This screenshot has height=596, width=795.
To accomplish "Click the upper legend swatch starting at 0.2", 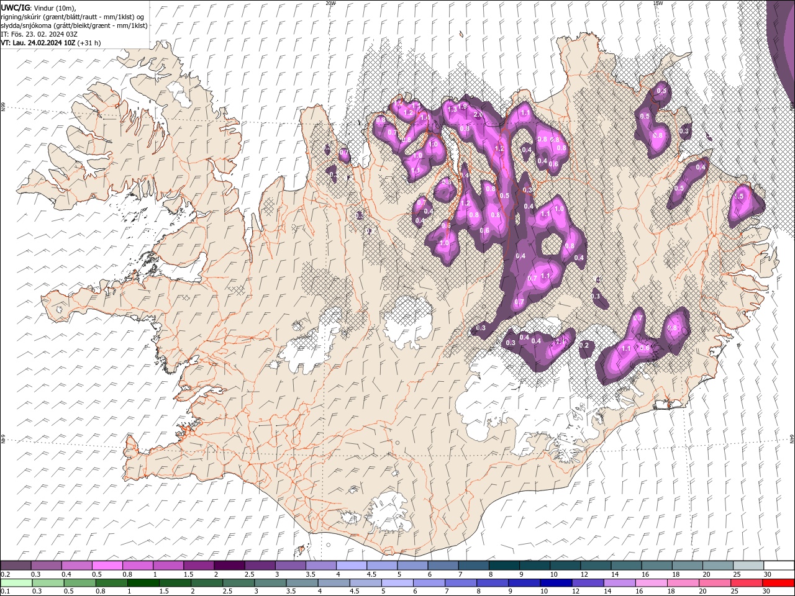I will pyautogui.click(x=16, y=566).
